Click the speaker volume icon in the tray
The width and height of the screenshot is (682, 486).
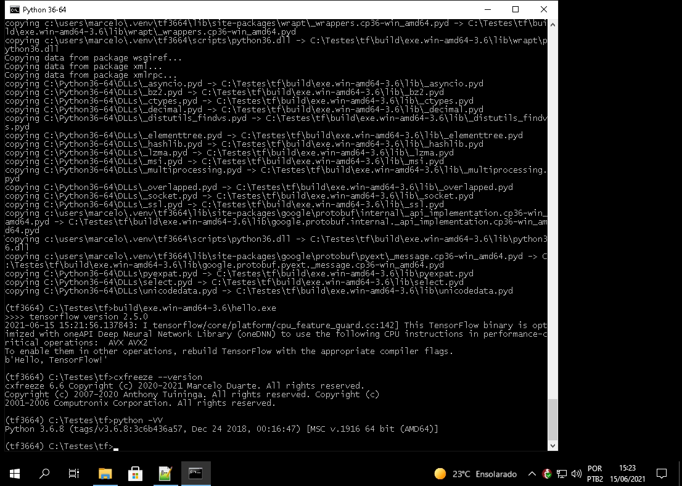575,474
